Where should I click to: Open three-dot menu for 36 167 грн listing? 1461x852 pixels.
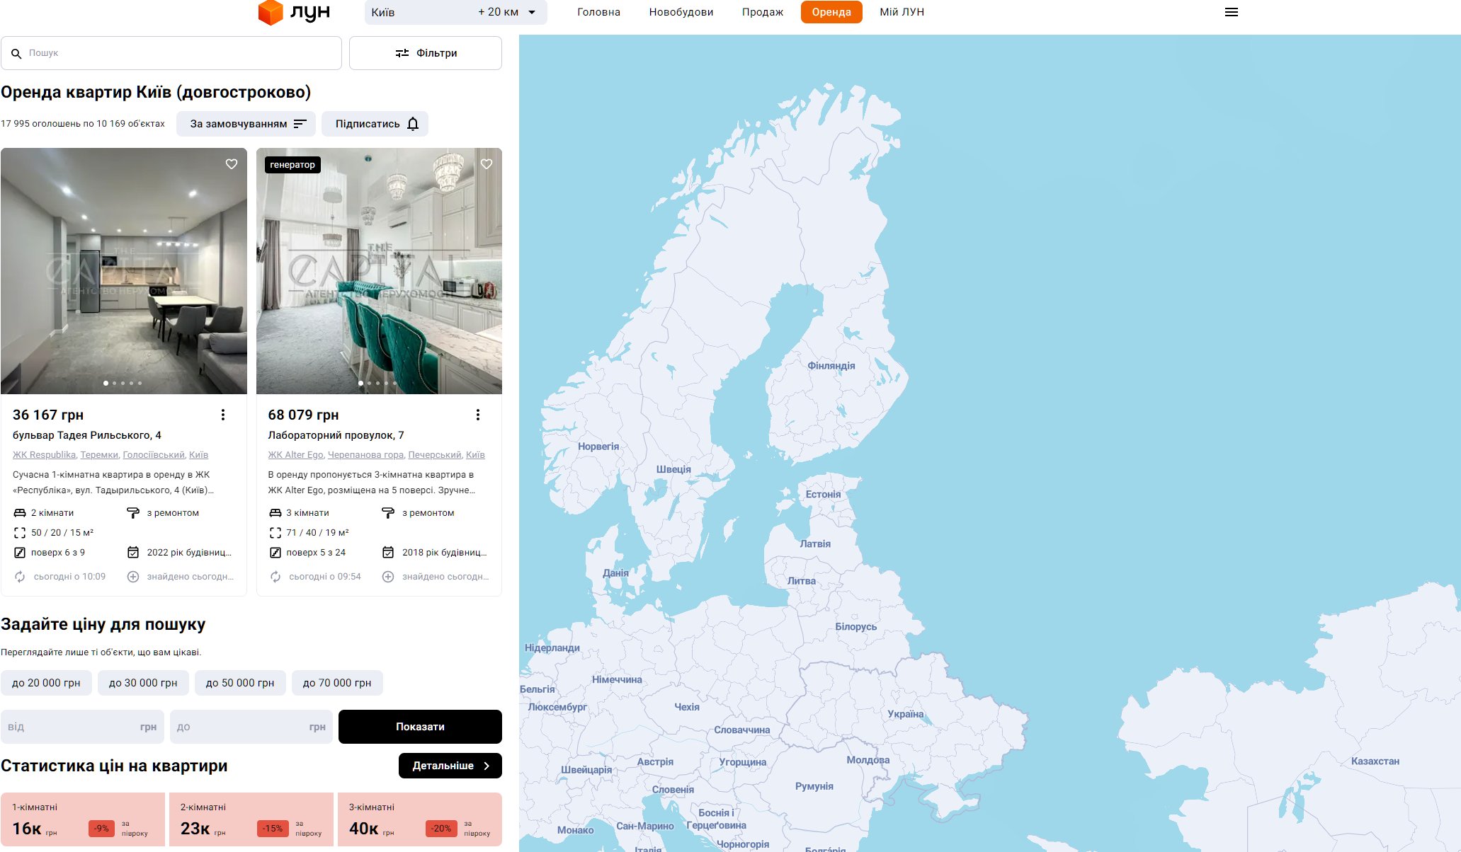pos(223,415)
